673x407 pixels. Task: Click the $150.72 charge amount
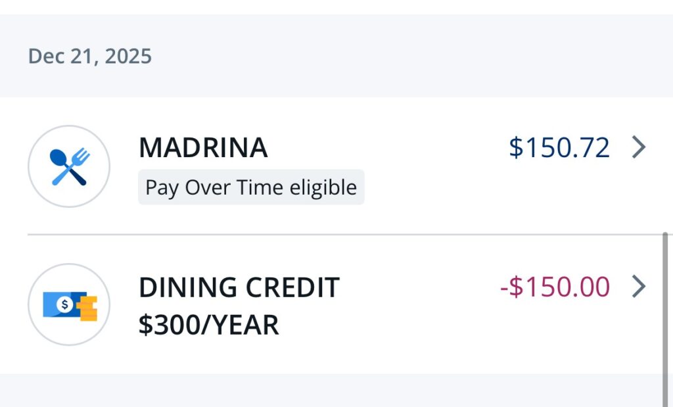point(559,148)
